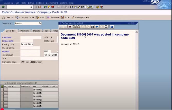Click the Generate Shortcut icon
172x110 pixels.
click(x=92, y=7)
